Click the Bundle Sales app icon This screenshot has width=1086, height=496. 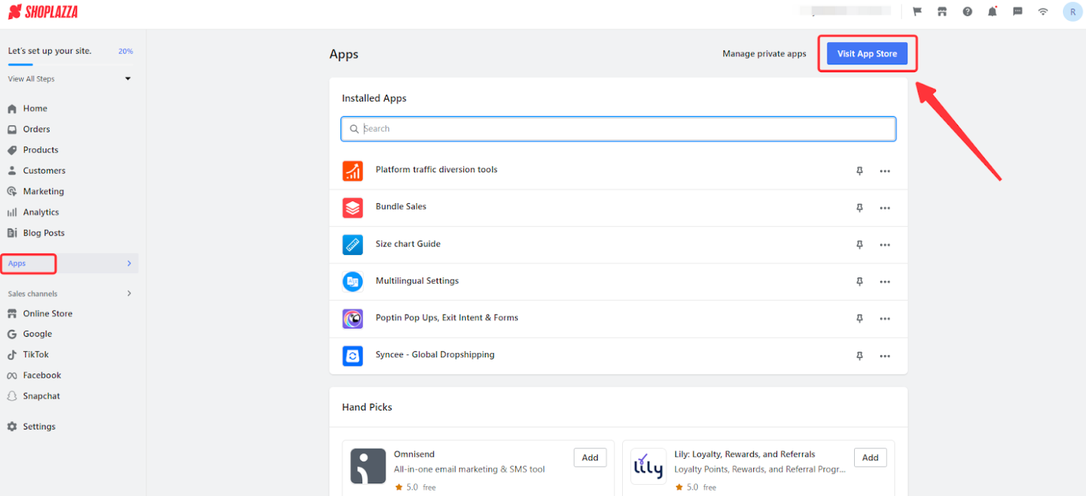click(352, 208)
